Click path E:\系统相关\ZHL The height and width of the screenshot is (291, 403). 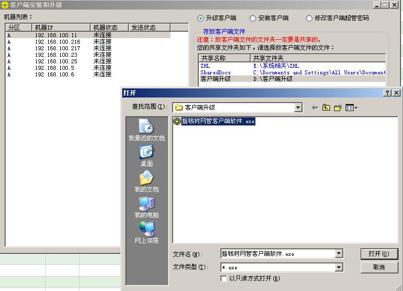click(276, 66)
